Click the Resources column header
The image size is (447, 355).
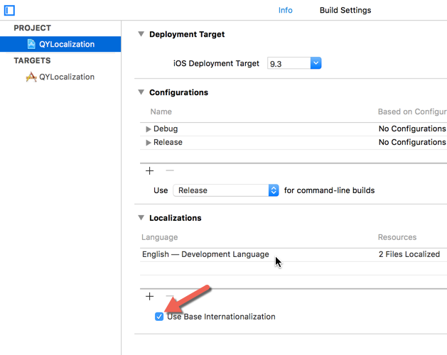(x=397, y=237)
